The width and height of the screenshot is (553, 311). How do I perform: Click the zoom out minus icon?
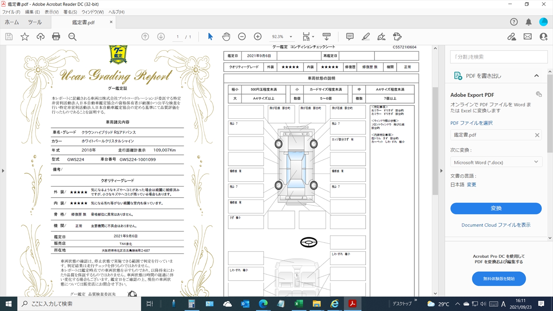coord(242,37)
